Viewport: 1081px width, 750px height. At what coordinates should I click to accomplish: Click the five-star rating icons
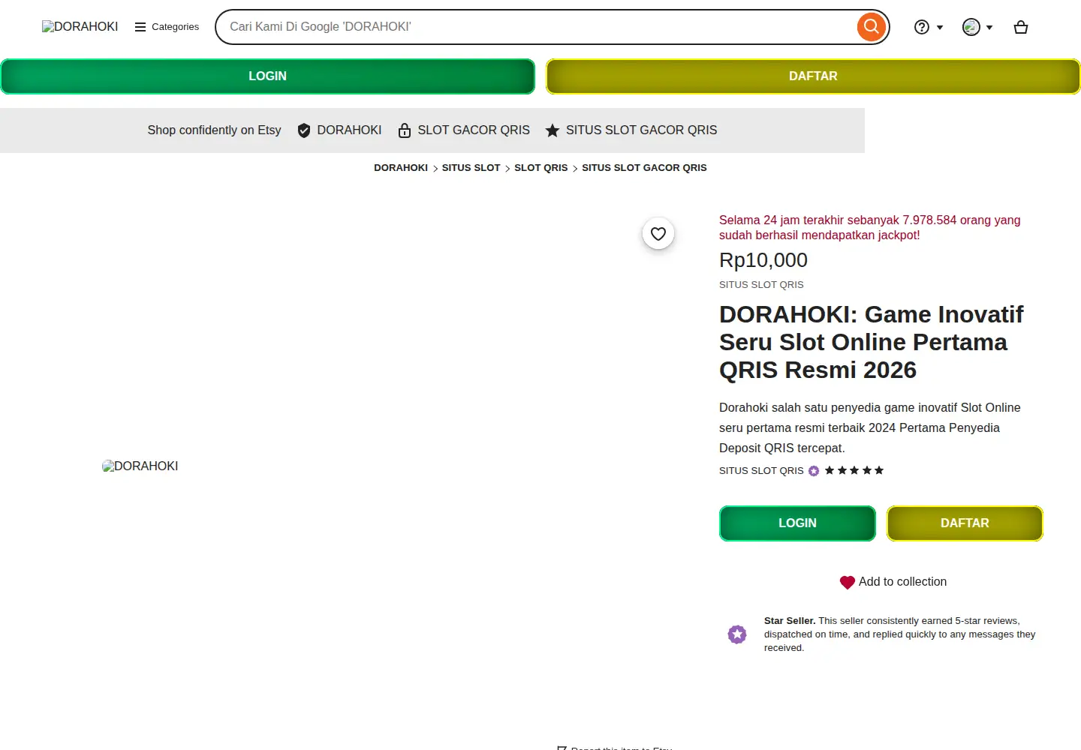tap(854, 471)
